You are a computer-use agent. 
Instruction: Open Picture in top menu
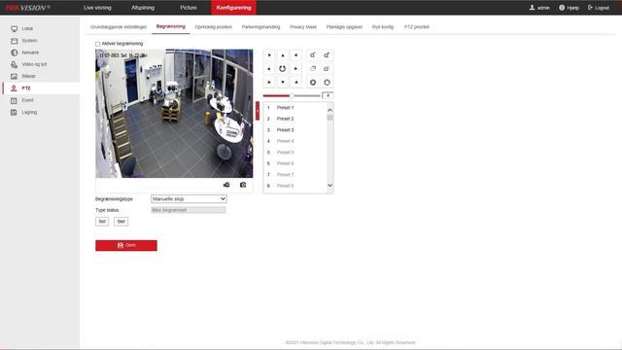(189, 8)
